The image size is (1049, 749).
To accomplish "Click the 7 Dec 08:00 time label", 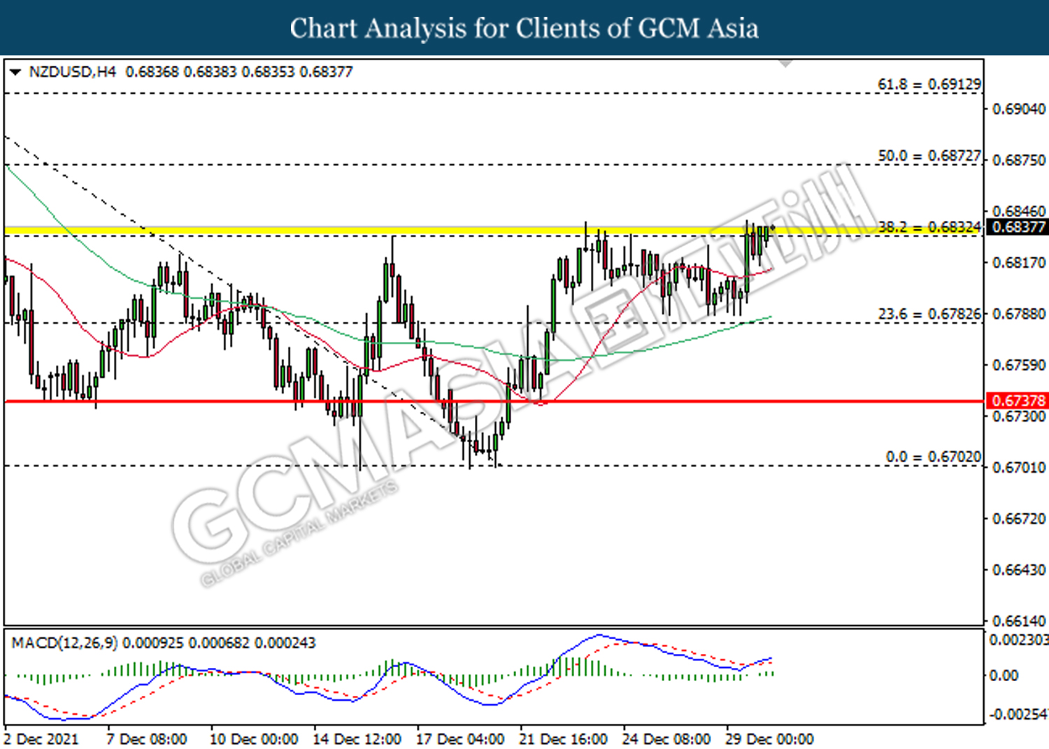I will 147,739.
